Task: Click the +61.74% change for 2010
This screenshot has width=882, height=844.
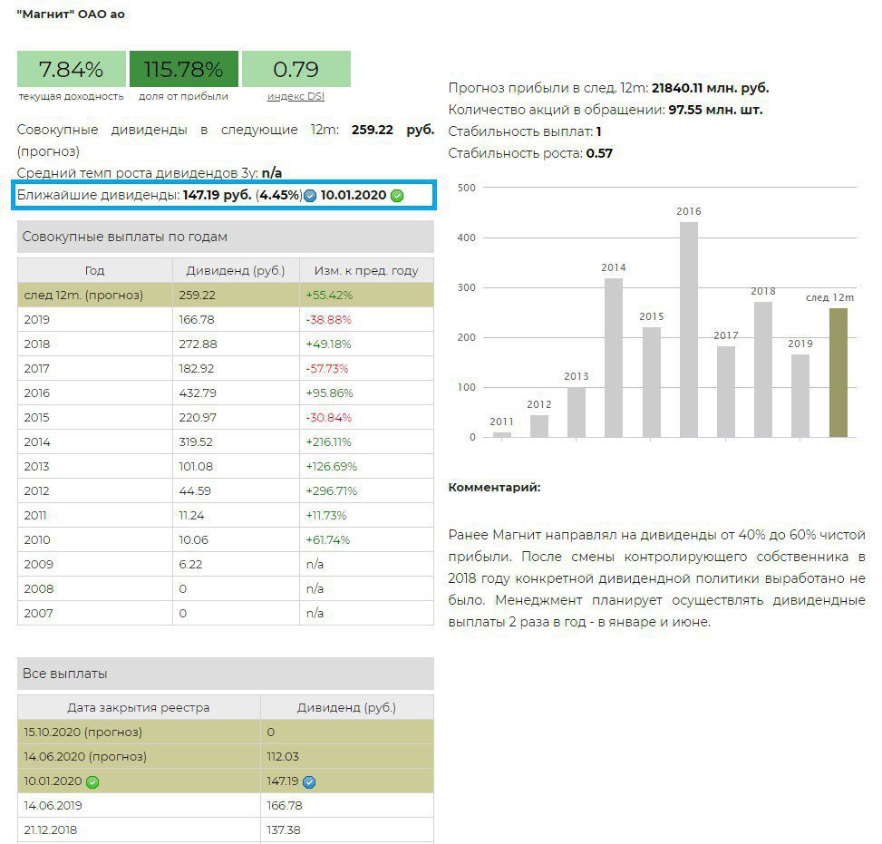Action: coord(328,539)
